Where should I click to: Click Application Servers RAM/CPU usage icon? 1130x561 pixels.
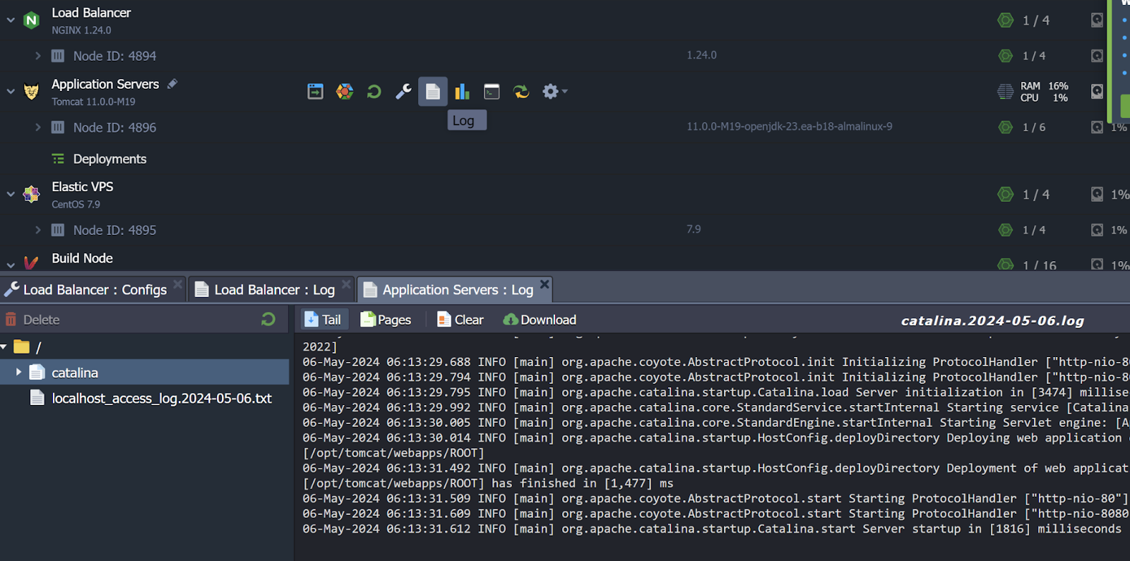[x=1005, y=92]
